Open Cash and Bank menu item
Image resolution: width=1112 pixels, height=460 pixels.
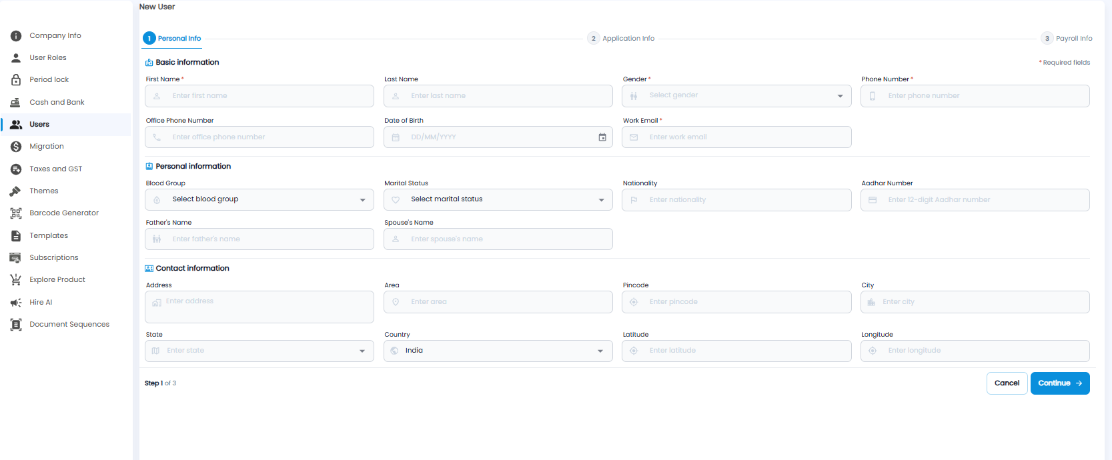65,103
